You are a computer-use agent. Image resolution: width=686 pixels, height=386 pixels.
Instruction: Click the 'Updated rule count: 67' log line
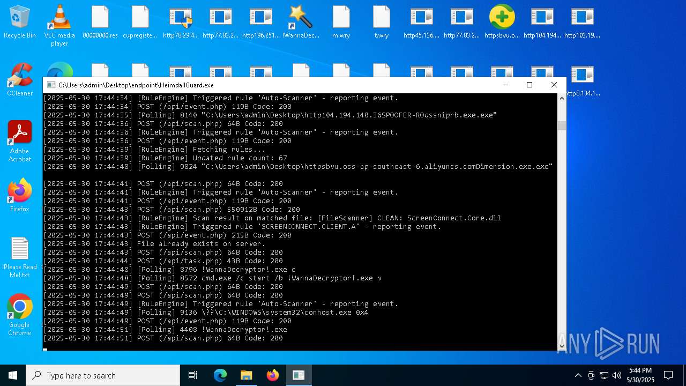click(165, 158)
